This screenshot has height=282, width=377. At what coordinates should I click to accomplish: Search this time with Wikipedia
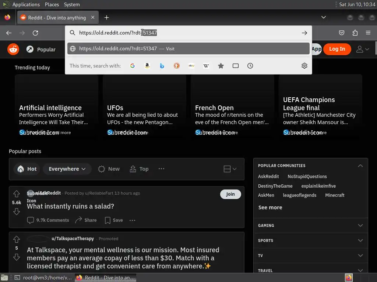pyautogui.click(x=206, y=66)
